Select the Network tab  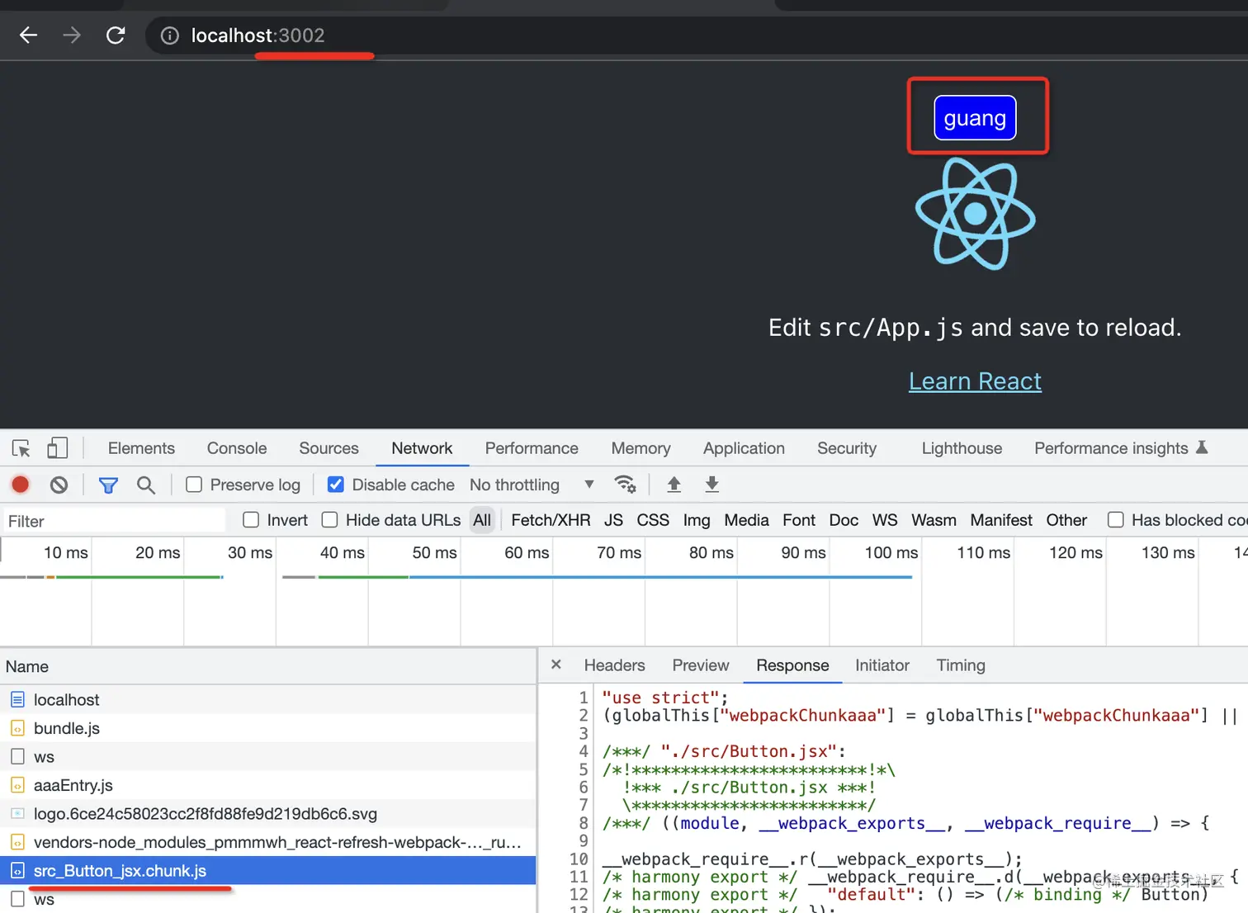(x=422, y=448)
